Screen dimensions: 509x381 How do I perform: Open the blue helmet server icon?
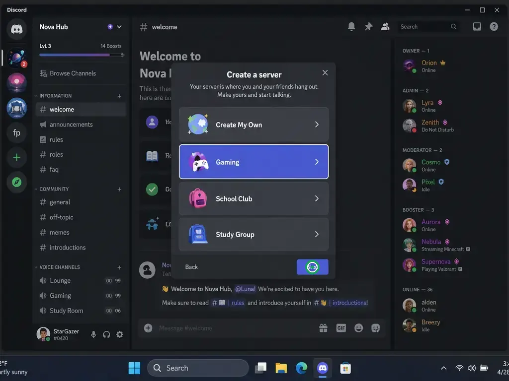coord(16,108)
